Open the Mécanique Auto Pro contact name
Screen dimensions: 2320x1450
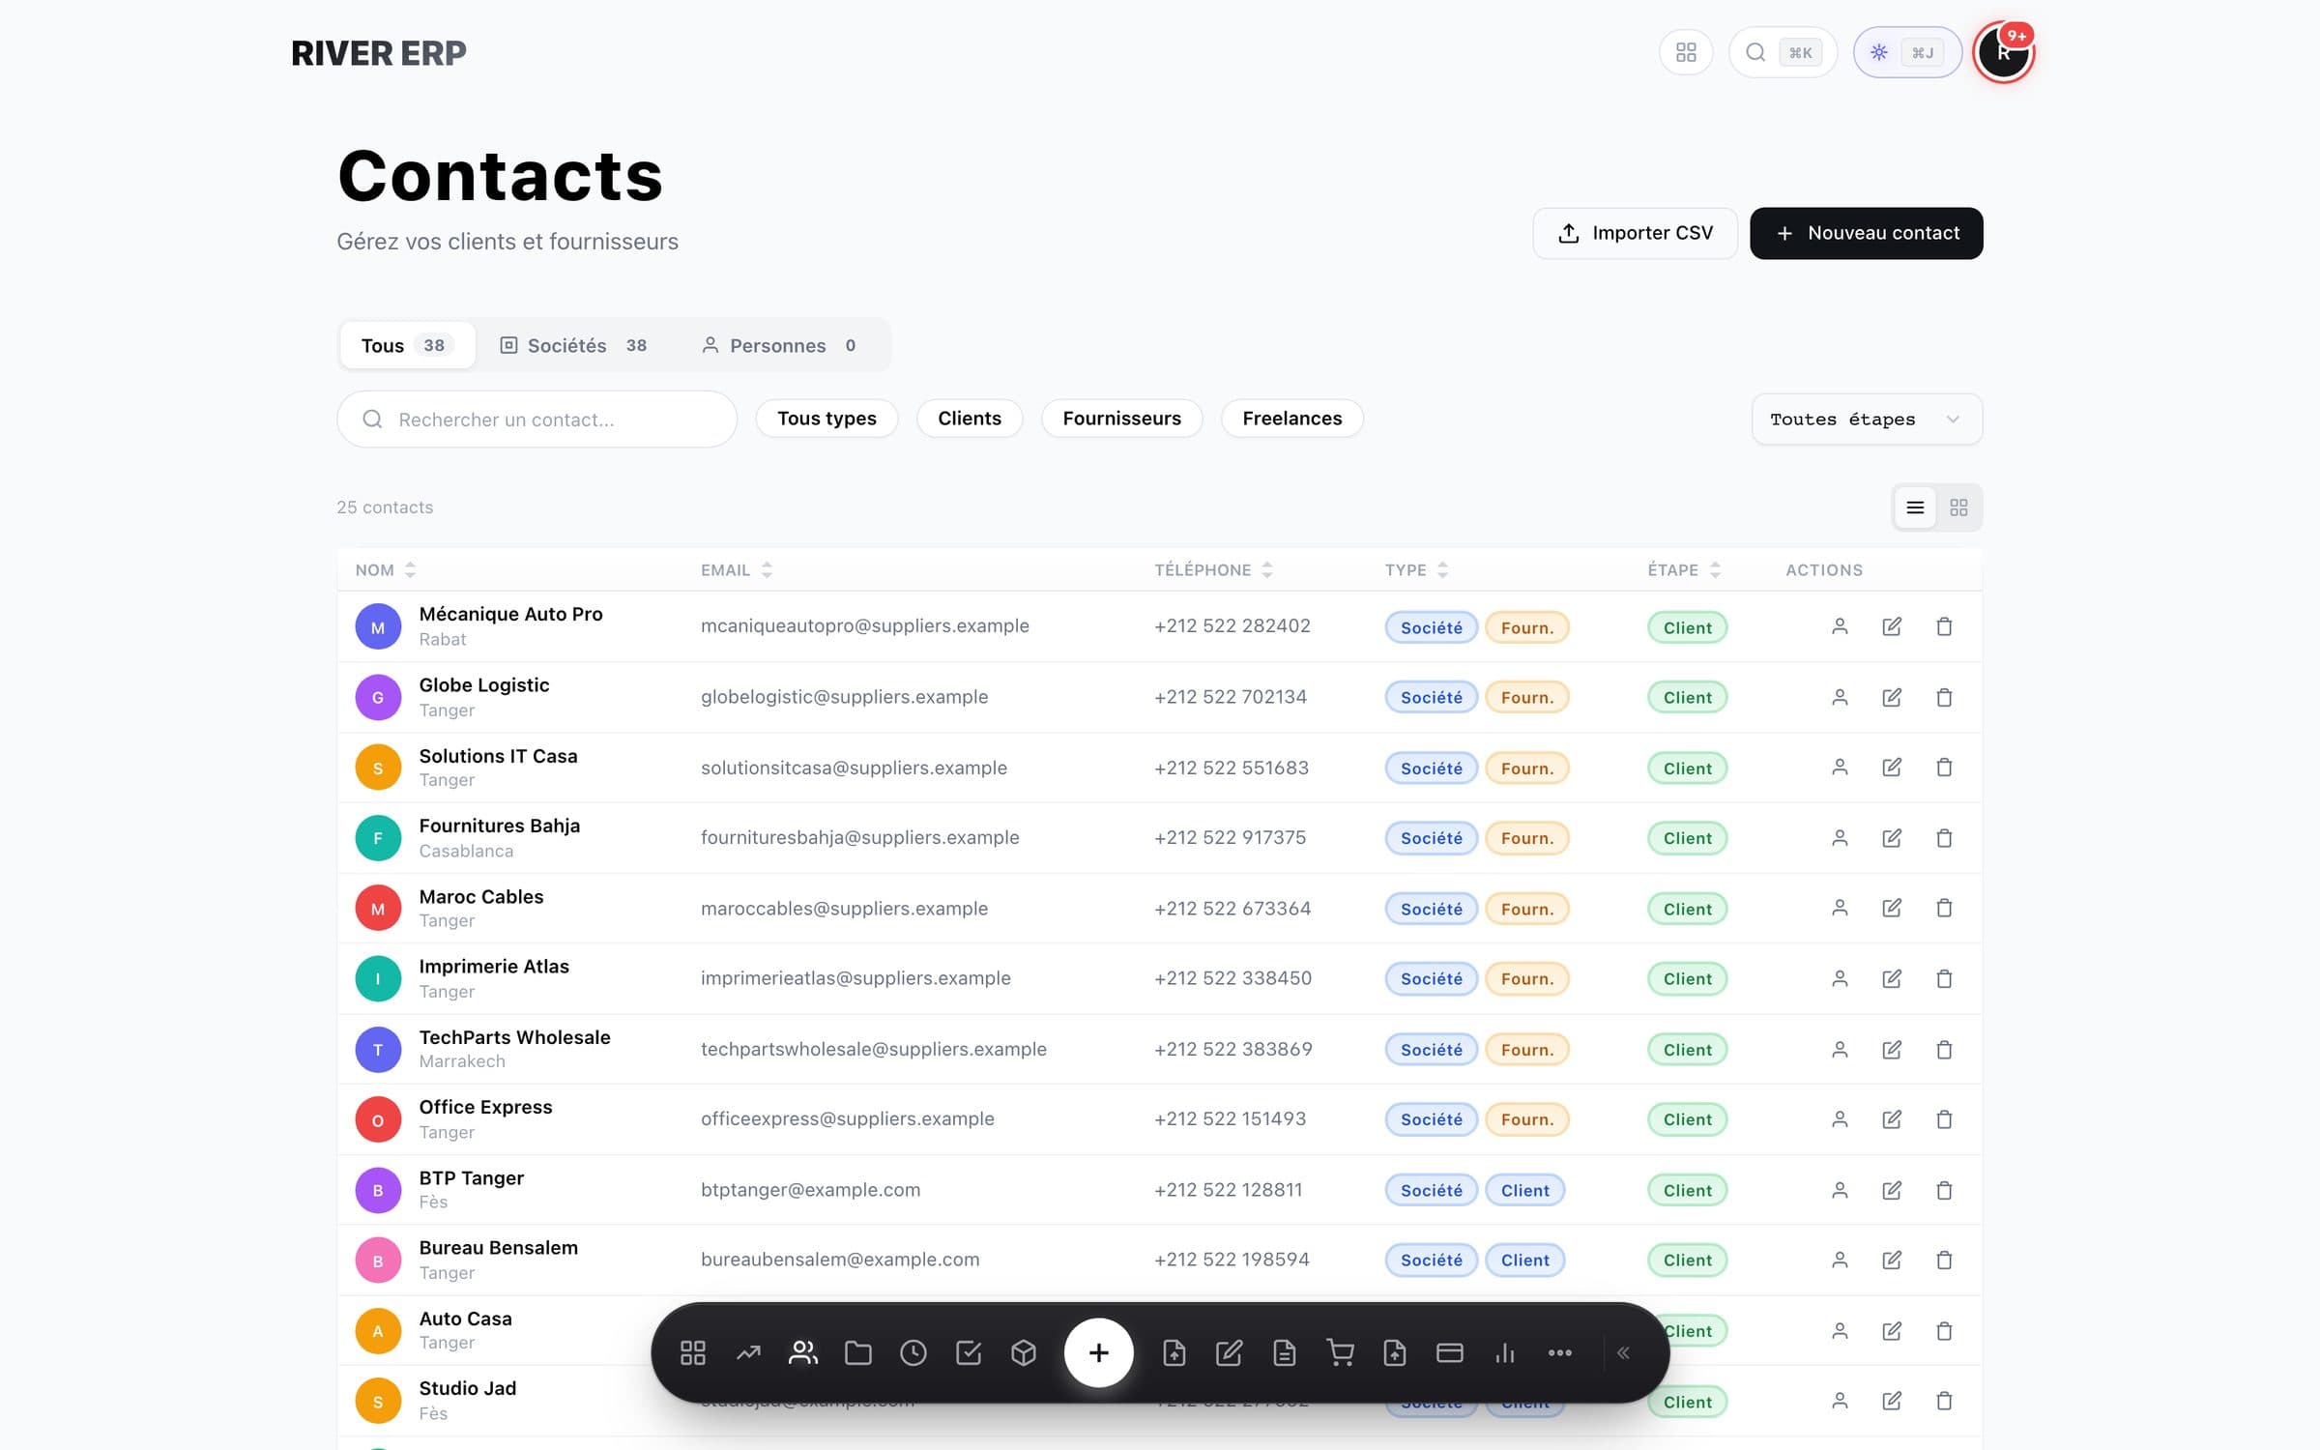tap(510, 614)
